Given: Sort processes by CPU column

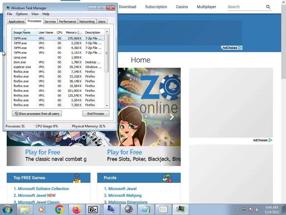Looking at the screenshot, I should (59, 32).
